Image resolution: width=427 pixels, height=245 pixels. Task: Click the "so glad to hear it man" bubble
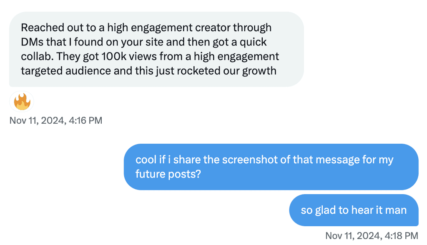[x=354, y=210]
